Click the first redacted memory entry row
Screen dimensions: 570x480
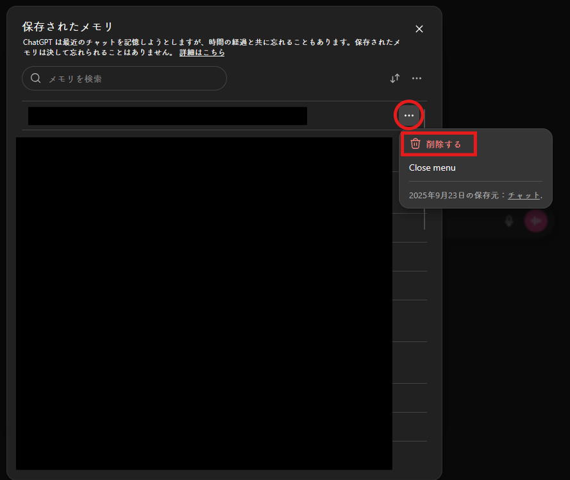click(167, 116)
